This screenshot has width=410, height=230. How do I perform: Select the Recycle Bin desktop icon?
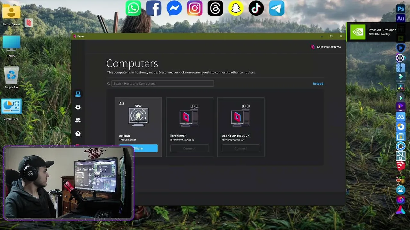tap(11, 78)
